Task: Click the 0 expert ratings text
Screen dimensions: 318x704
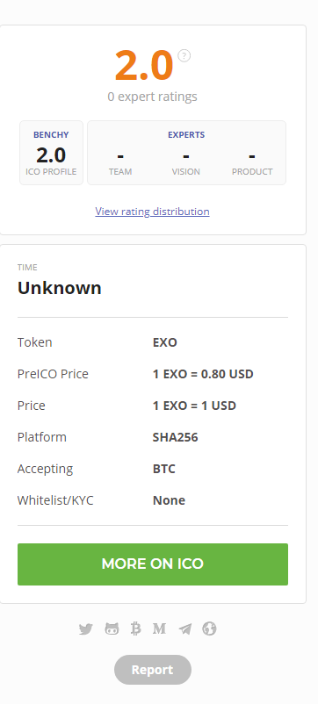Action: coord(152,97)
